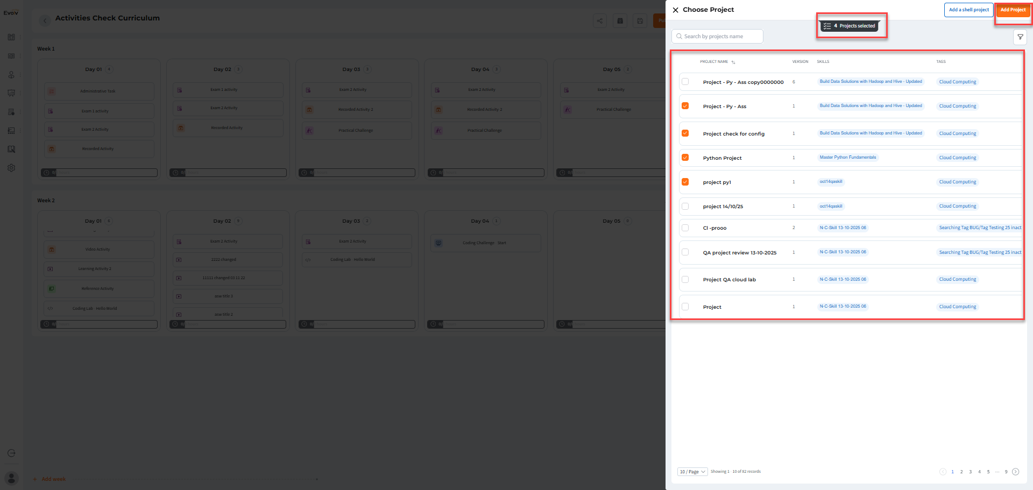Image resolution: width=1033 pixels, height=490 pixels.
Task: Click the Hadoop and Hive skill on Project check for config
Action: click(x=871, y=133)
